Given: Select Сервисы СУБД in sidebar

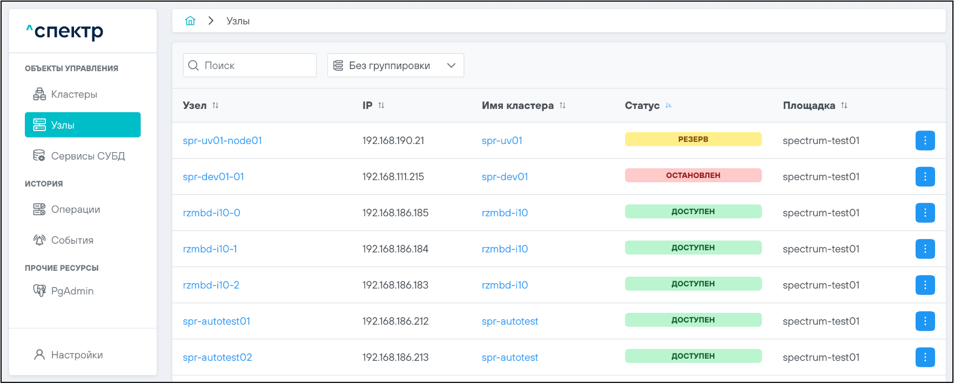Looking at the screenshot, I should coord(88,156).
